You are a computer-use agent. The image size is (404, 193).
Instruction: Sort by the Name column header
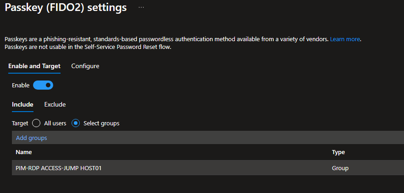point(24,152)
